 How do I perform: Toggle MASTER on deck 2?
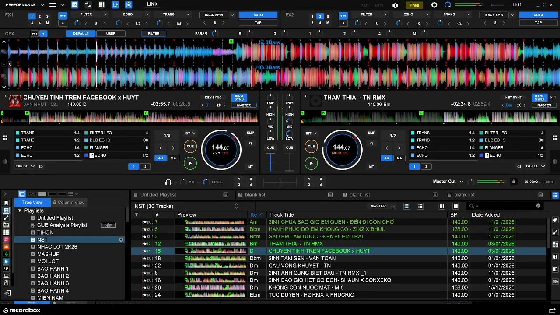tap(544, 105)
